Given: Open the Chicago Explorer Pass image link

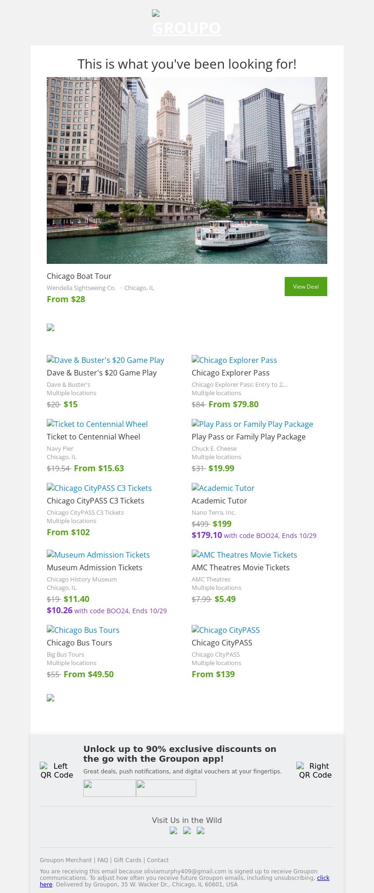Looking at the screenshot, I should coord(234,360).
